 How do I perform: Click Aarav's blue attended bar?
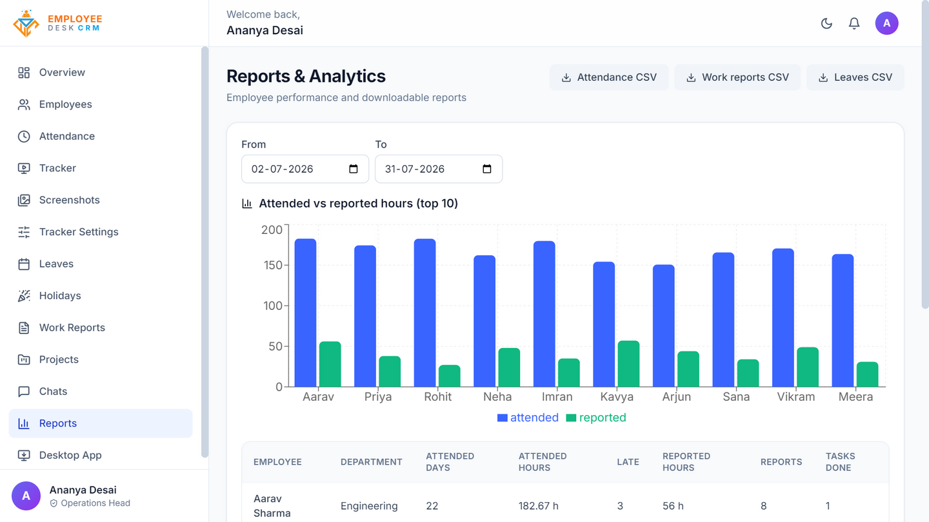pos(306,313)
